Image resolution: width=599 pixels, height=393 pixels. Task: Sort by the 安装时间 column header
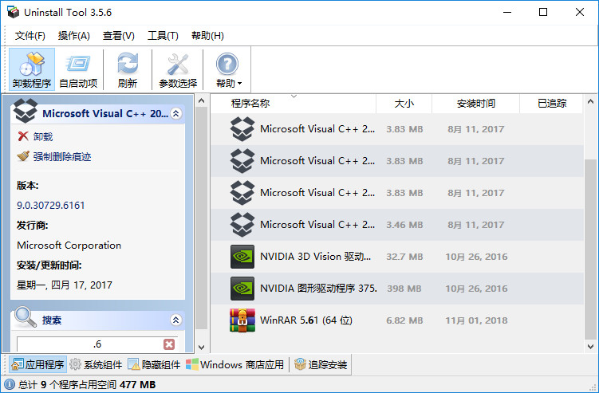475,104
